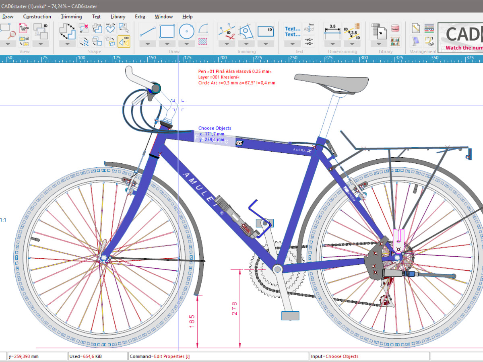Click the scissors trim icon in Trimming panel
Viewport: 483px width, 362px height.
227,32
